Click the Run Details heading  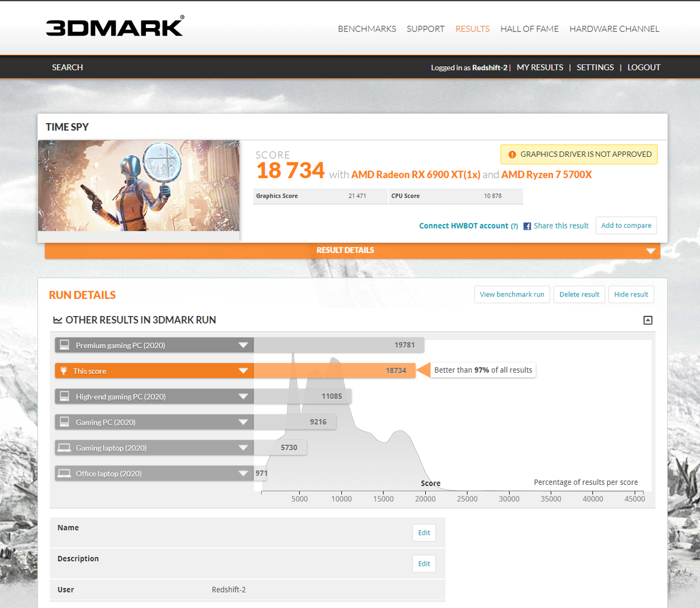pyautogui.click(x=82, y=295)
